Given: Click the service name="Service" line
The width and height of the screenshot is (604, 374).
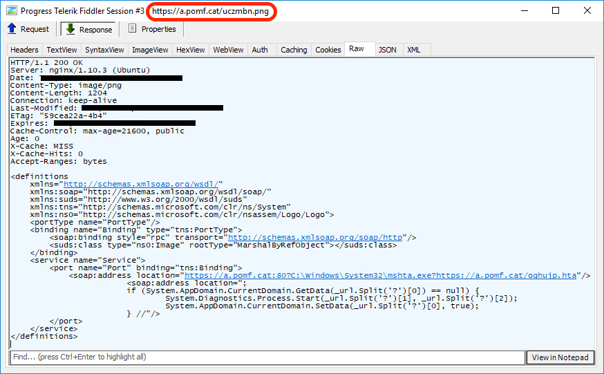Looking at the screenshot, I should [x=88, y=260].
